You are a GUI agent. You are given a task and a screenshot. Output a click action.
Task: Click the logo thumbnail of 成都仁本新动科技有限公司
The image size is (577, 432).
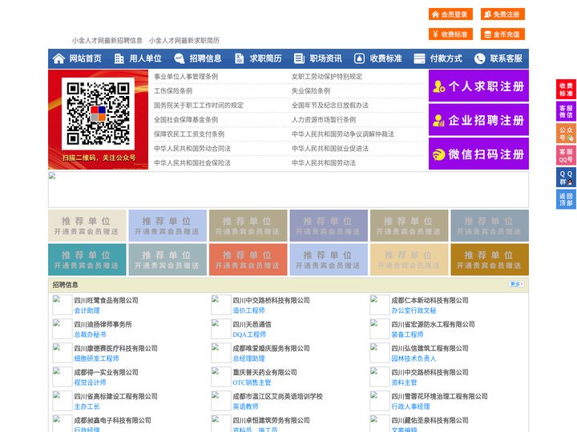click(x=379, y=305)
